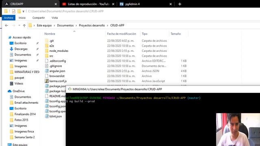Click 4 KB size of angular.json

click(184, 71)
